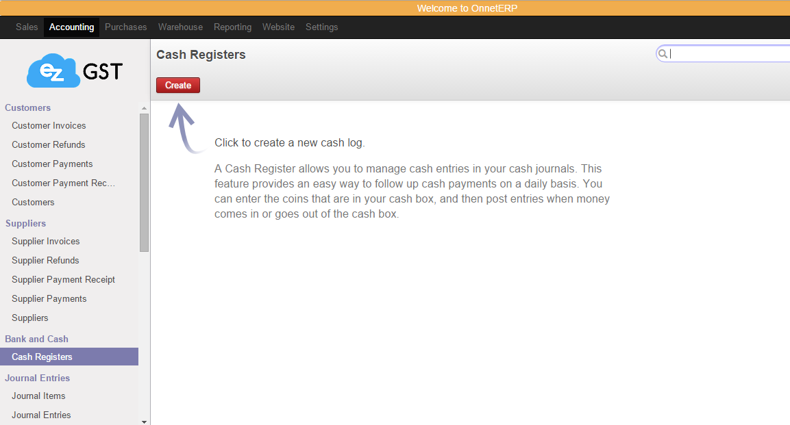
Task: Open Journal Items
Action: (x=38, y=396)
